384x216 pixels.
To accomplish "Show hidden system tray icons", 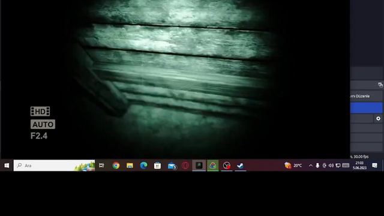I will point(311,166).
